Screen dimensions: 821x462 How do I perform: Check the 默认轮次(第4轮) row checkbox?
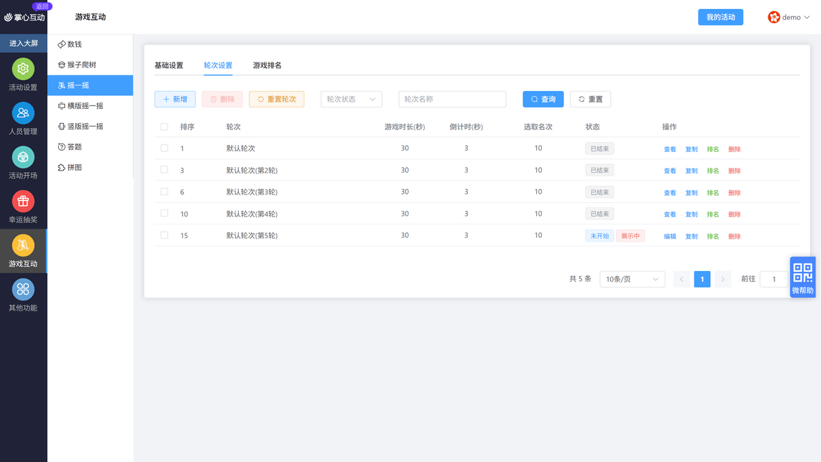point(164,214)
